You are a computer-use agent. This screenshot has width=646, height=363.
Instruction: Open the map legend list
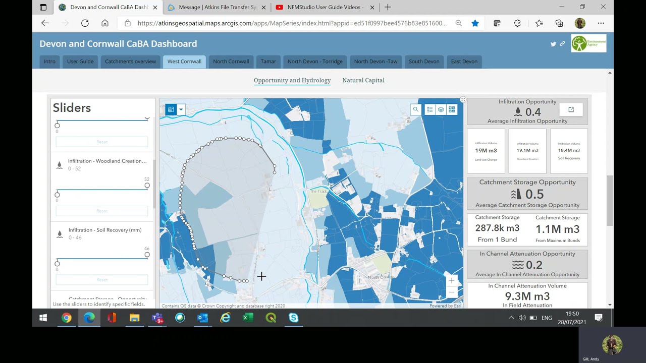[x=429, y=109]
